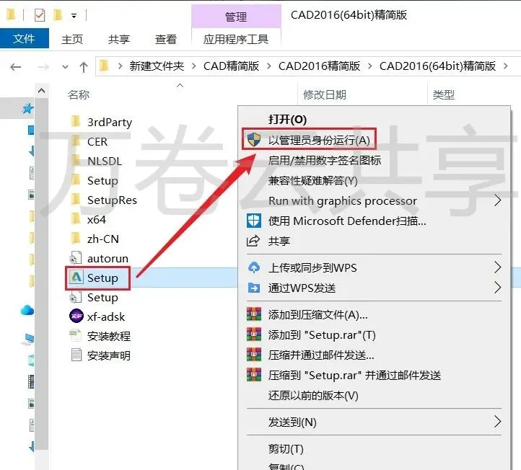Click the admin shield icon in context menu
Image resolution: width=521 pixels, height=470 pixels.
(254, 140)
